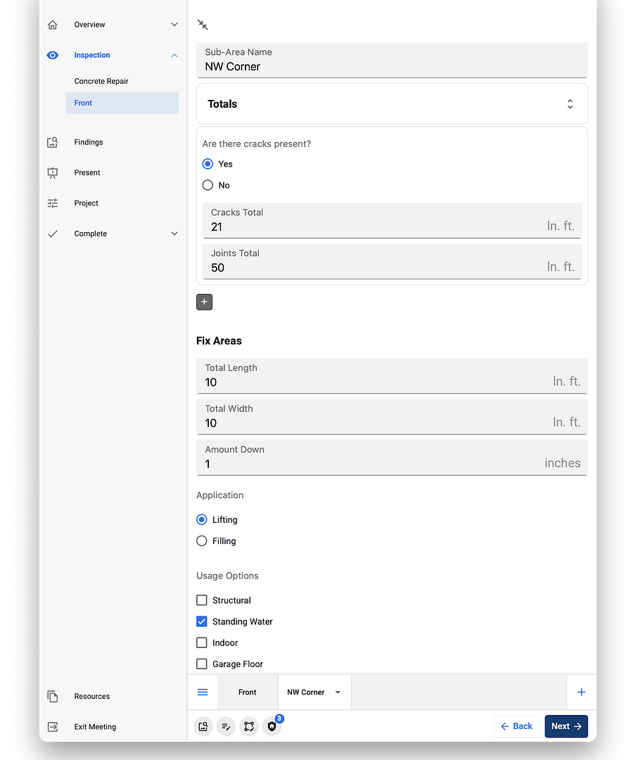Open the shape drawing icon in bottom toolbar
The width and height of the screenshot is (636, 760).
coord(248,726)
